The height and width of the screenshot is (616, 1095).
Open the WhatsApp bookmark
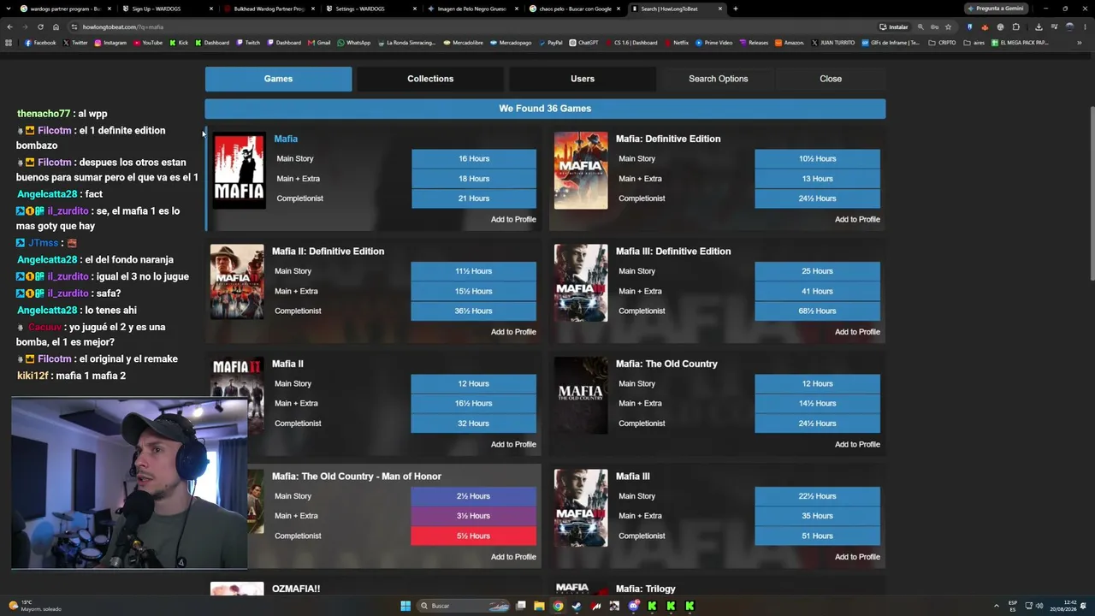point(354,43)
